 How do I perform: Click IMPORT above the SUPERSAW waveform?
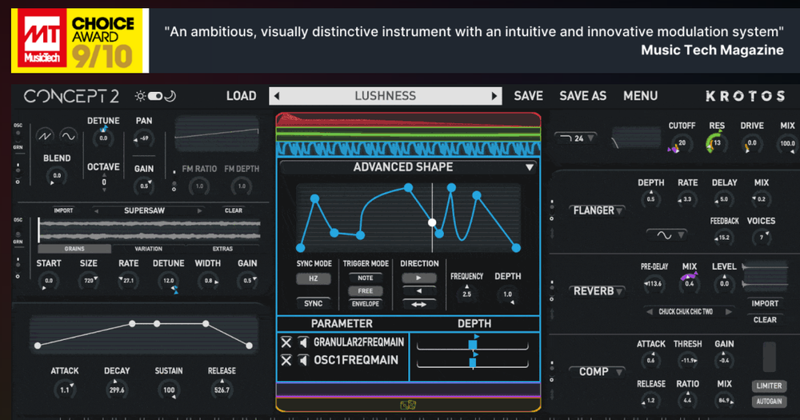pos(63,210)
